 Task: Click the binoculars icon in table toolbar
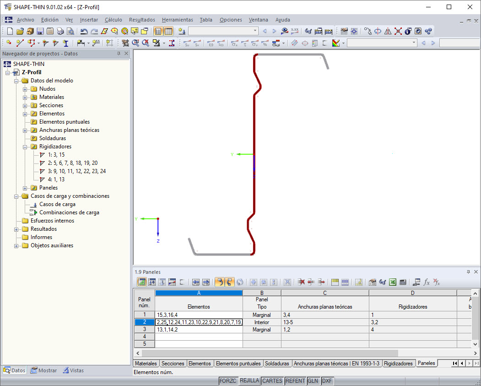tap(383, 282)
